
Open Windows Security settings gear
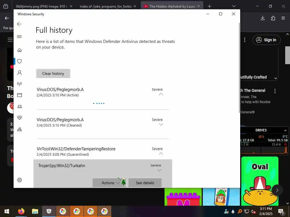coord(20,180)
